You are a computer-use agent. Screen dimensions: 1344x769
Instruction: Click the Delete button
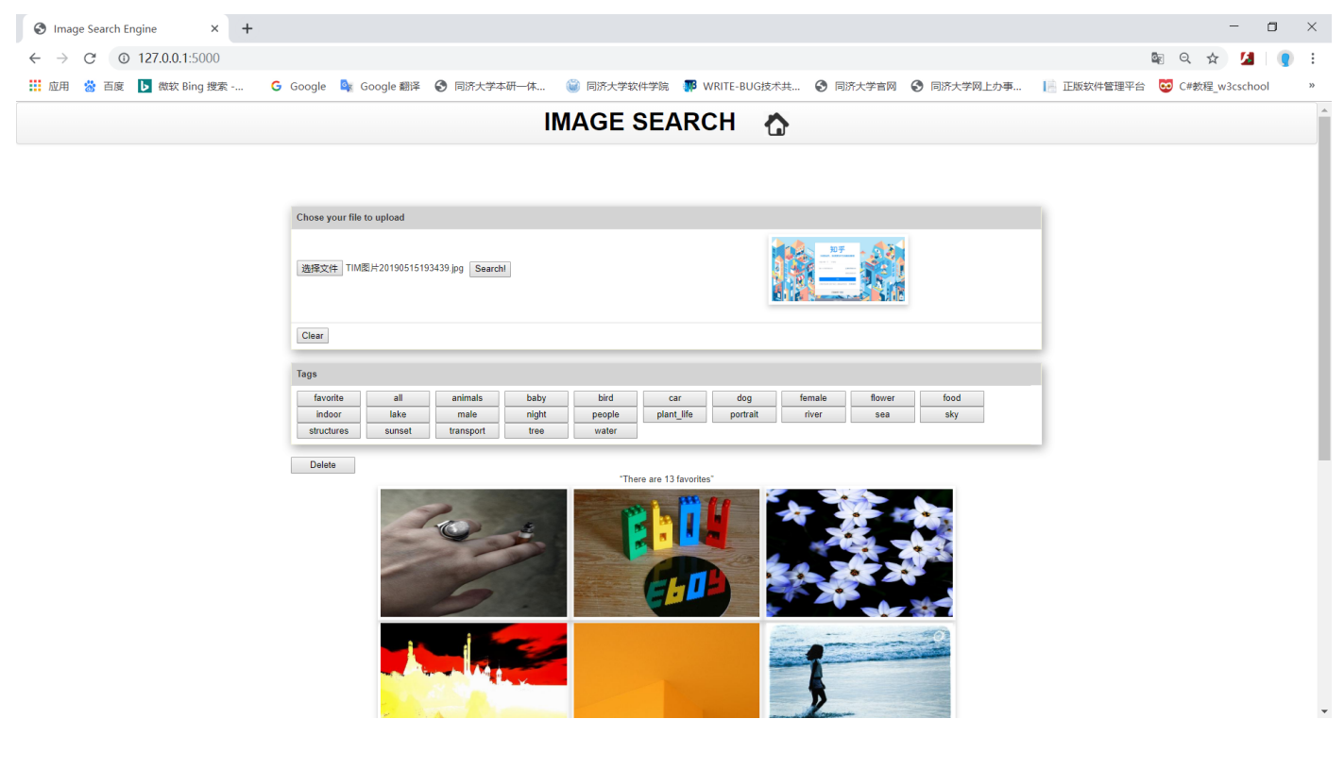click(323, 465)
